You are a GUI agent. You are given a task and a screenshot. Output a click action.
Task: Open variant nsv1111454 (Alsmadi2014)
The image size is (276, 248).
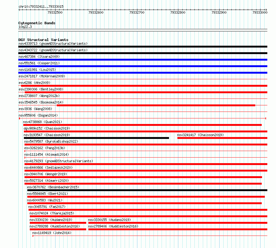tap(47, 154)
